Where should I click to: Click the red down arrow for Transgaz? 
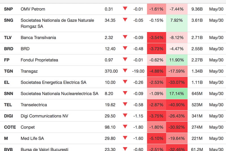(x=125, y=71)
